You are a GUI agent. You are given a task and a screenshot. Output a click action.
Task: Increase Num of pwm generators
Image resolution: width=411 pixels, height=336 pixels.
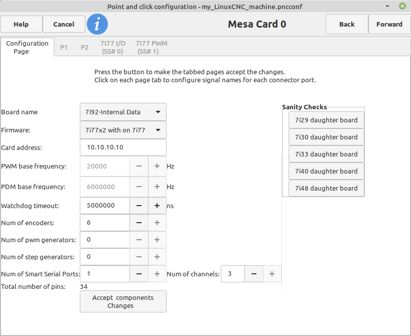tap(157, 240)
